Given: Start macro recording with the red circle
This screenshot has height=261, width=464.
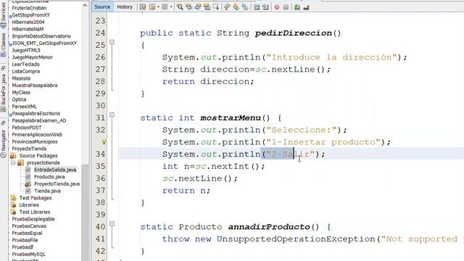Looking at the screenshot, I should (277, 7).
